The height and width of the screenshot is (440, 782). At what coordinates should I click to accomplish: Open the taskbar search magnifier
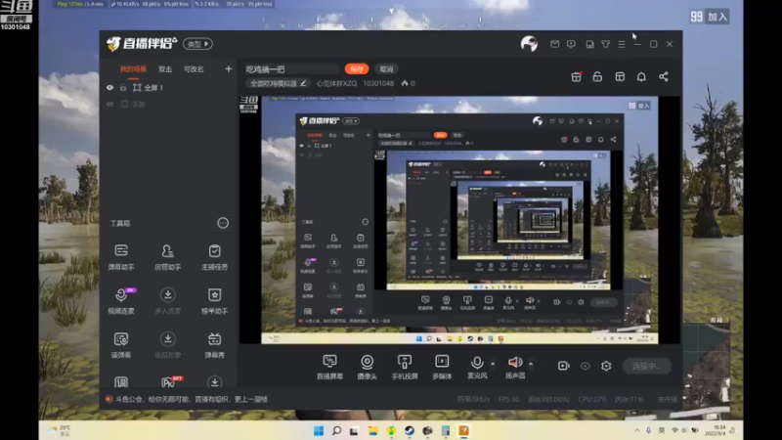pyautogui.click(x=336, y=430)
